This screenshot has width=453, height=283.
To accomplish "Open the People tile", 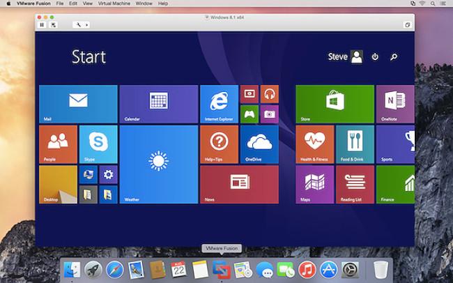I will pyautogui.click(x=58, y=144).
